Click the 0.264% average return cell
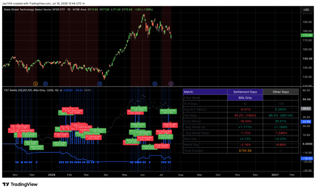 (x=281, y=110)
